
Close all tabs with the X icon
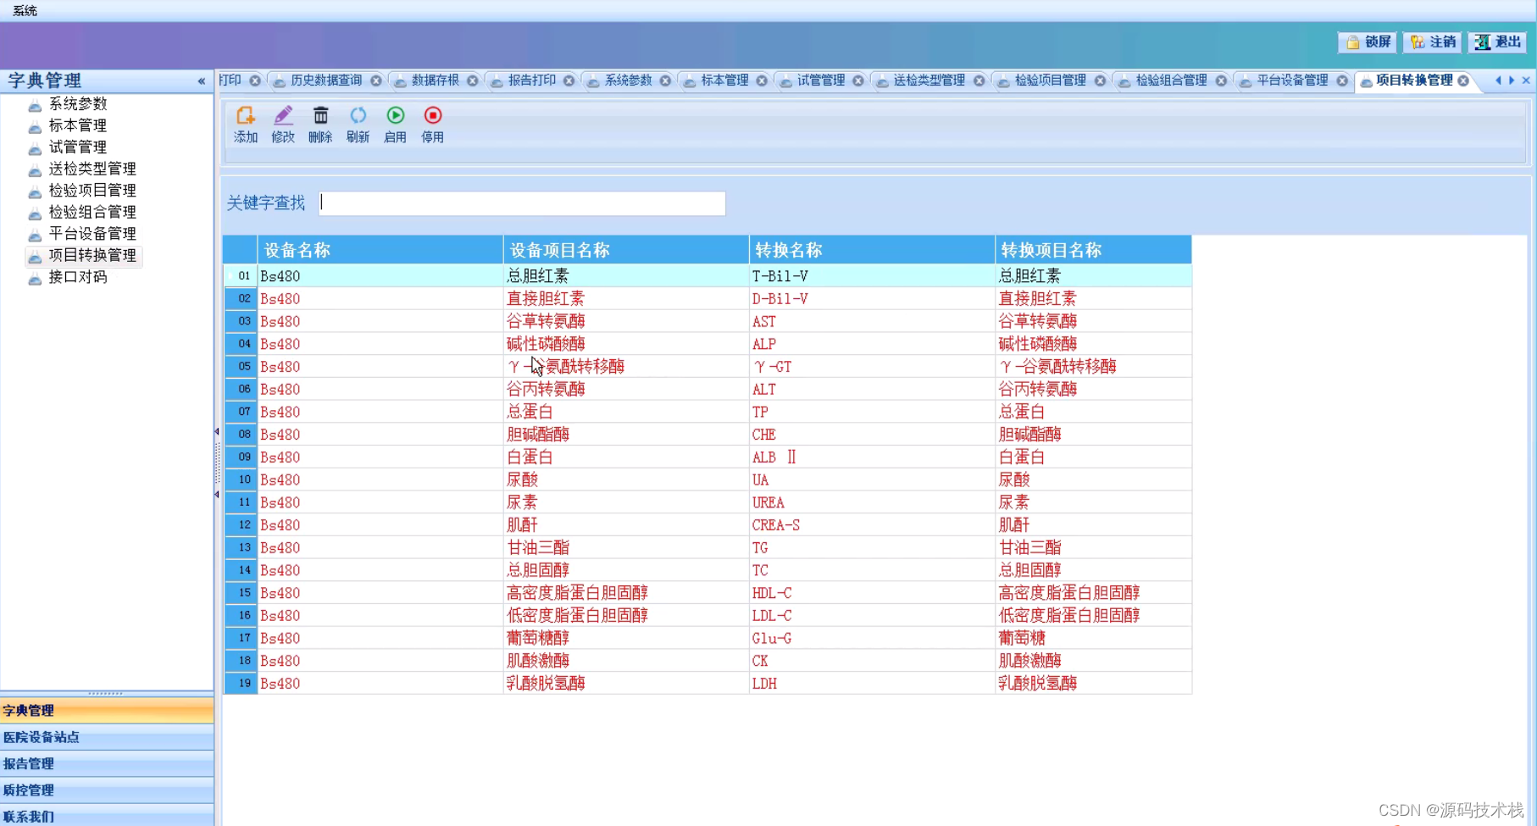click(1526, 80)
